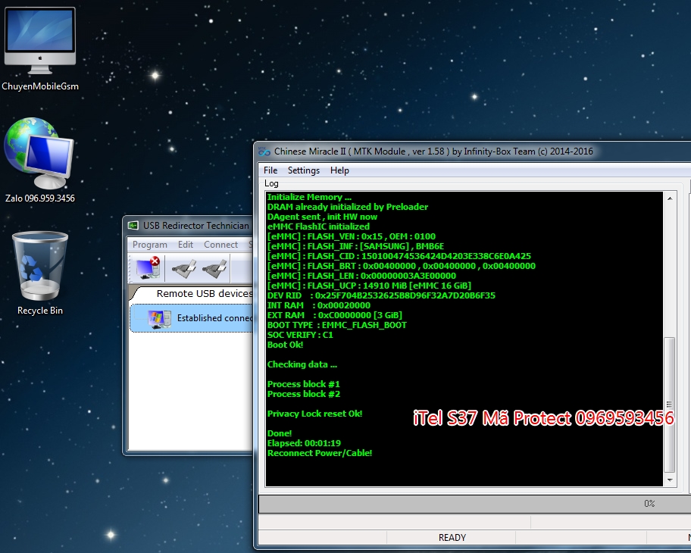Open the Settings menu in Chinese Miracle II
This screenshot has height=553, width=691.
tap(304, 170)
